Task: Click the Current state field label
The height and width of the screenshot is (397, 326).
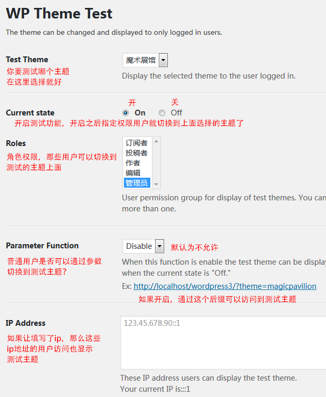Action: (30, 113)
